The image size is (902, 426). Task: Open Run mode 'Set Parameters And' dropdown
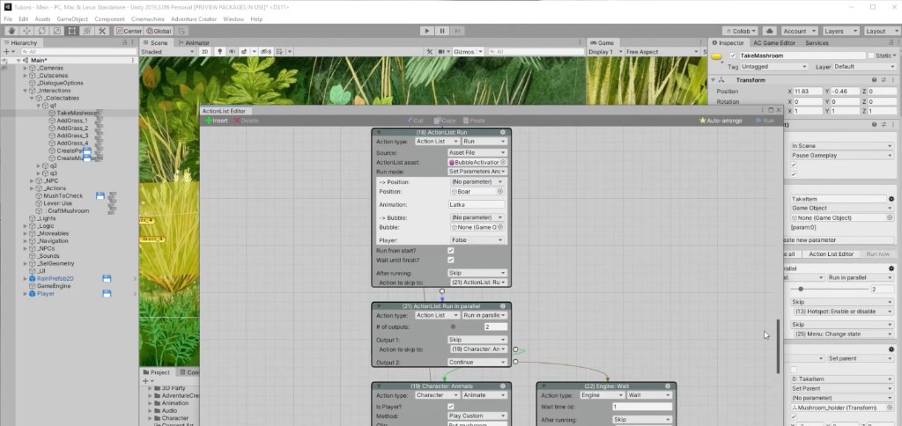tap(477, 172)
